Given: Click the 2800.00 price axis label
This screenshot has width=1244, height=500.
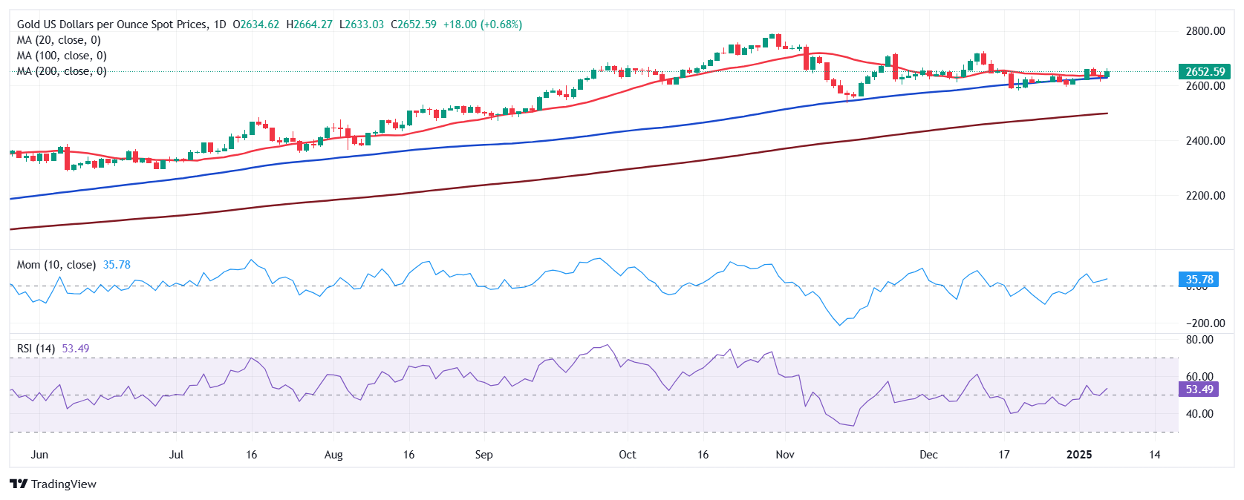Looking at the screenshot, I should coord(1205,31).
